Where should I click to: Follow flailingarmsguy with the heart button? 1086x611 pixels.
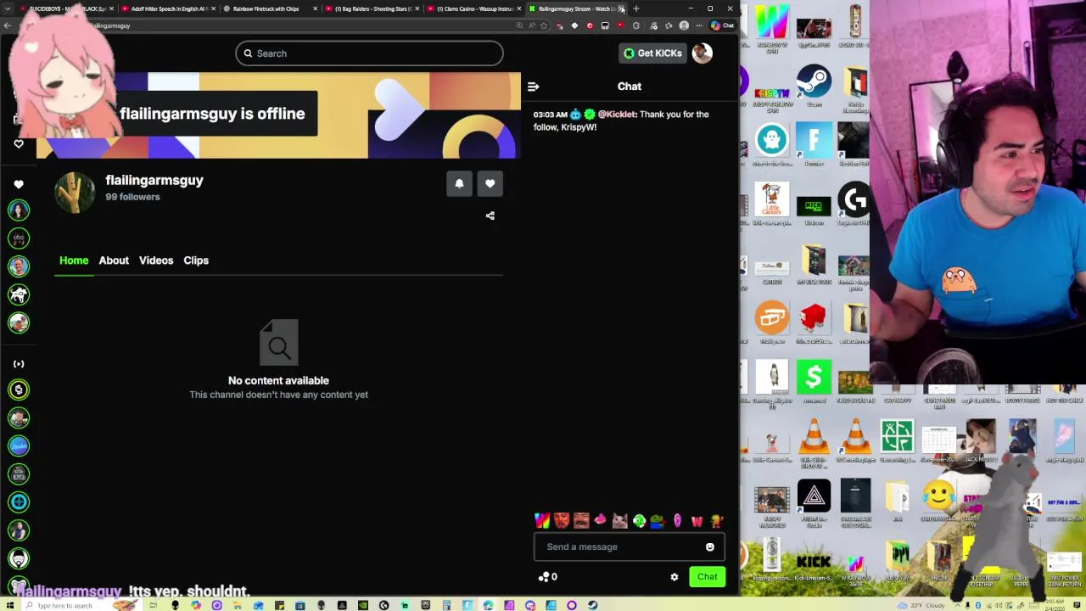click(490, 183)
